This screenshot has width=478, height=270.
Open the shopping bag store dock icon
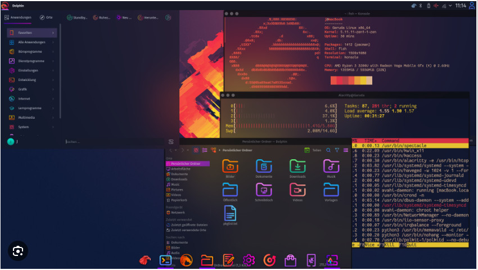(290, 260)
